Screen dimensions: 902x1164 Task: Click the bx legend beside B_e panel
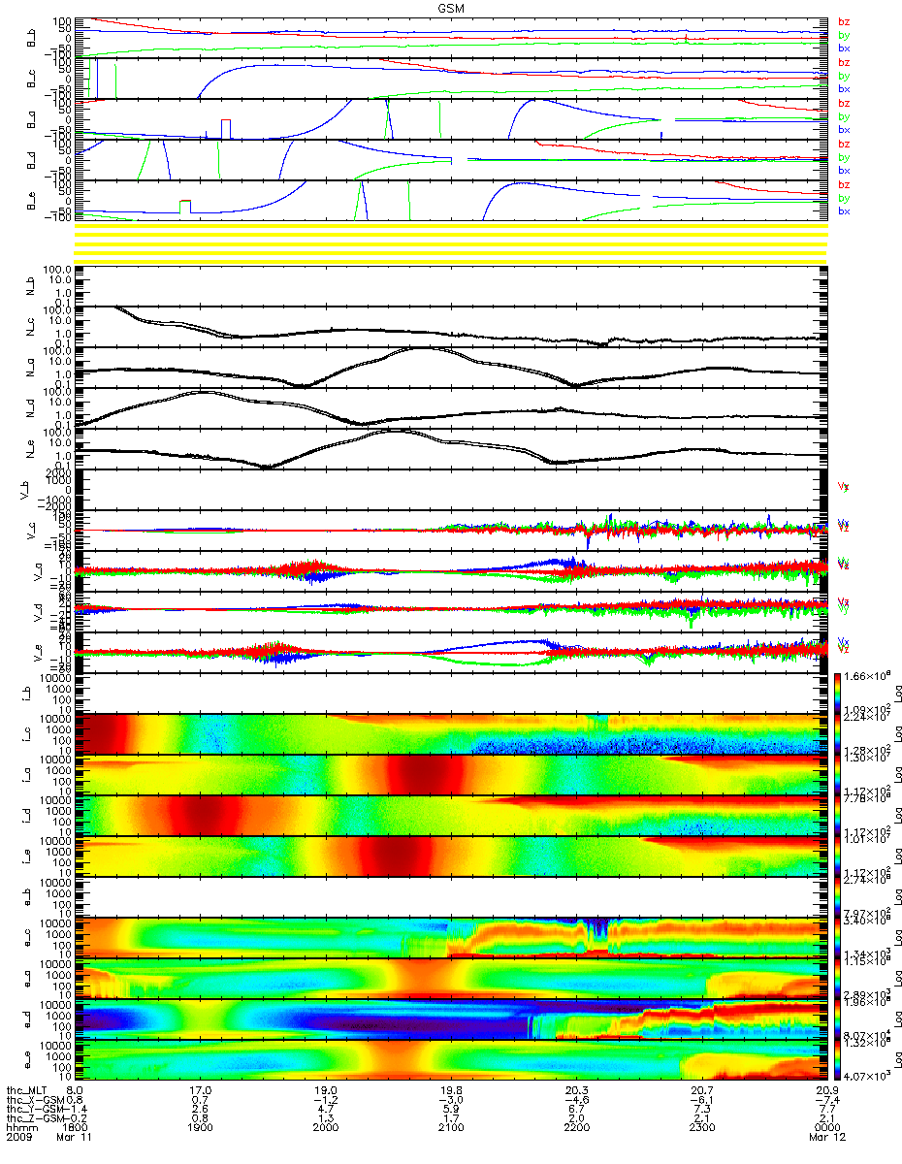point(844,210)
